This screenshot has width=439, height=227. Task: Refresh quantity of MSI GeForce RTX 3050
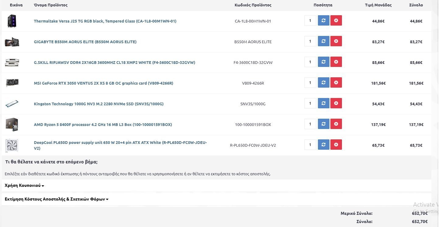click(x=324, y=82)
